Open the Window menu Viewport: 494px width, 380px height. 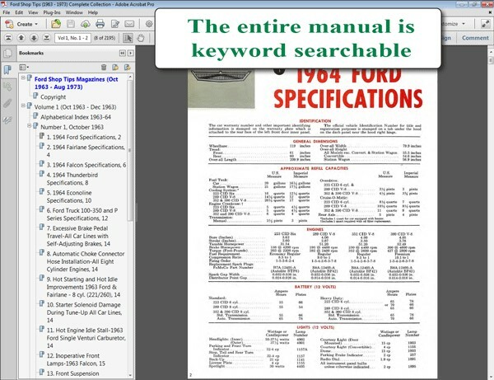(x=74, y=12)
